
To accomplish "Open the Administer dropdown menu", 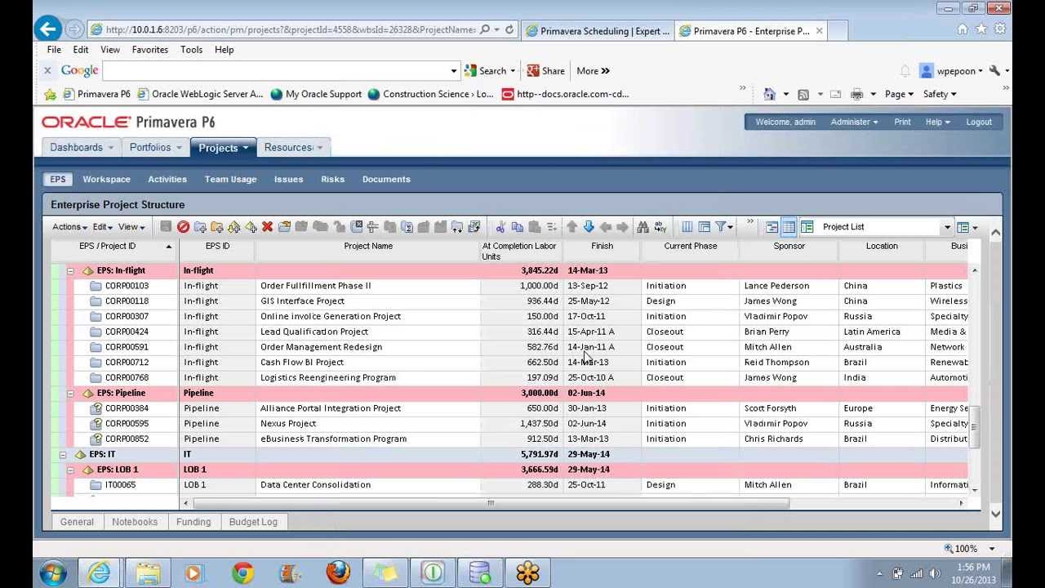I will pyautogui.click(x=854, y=122).
